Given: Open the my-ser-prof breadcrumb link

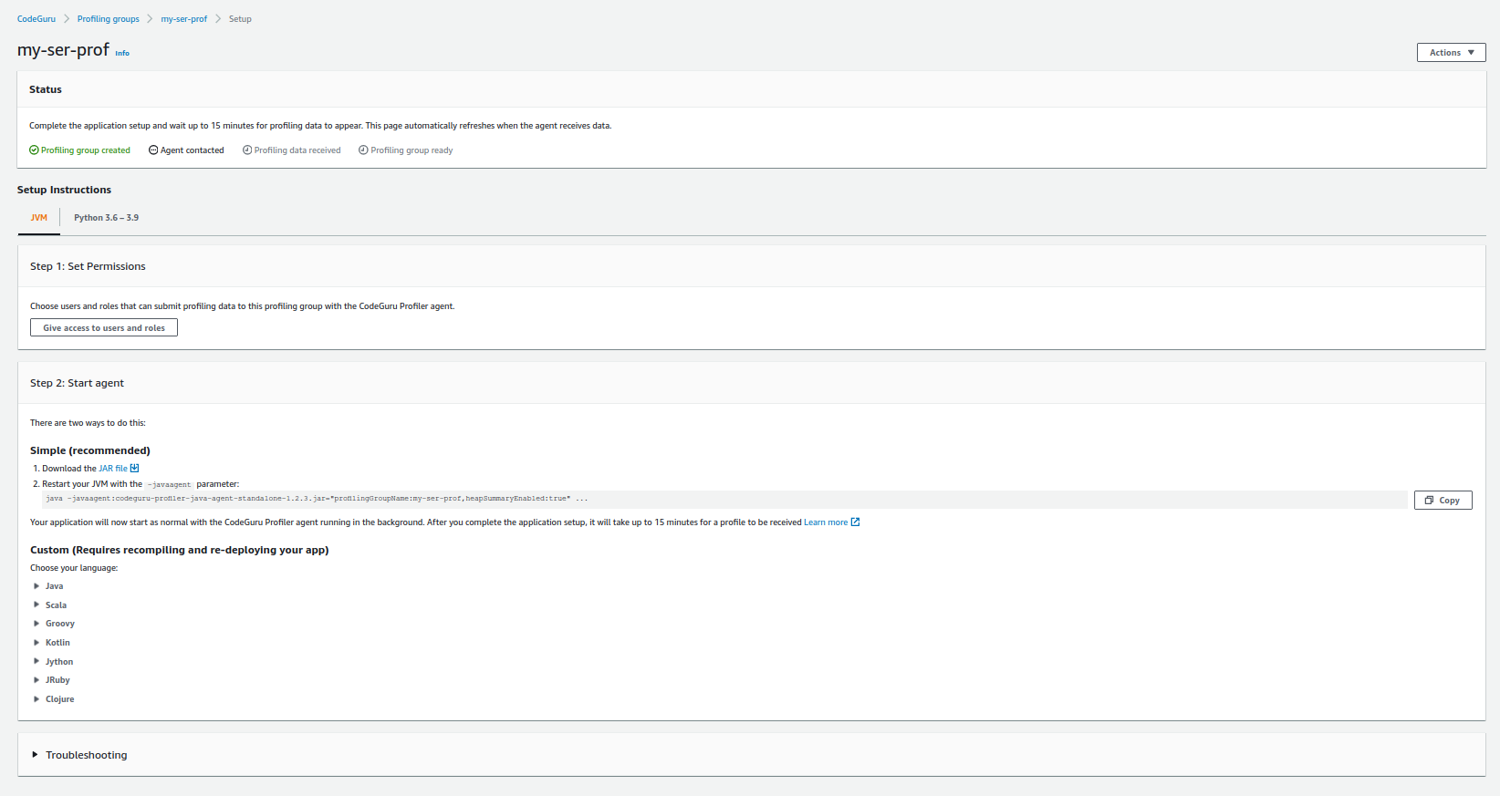Looking at the screenshot, I should click(x=184, y=19).
